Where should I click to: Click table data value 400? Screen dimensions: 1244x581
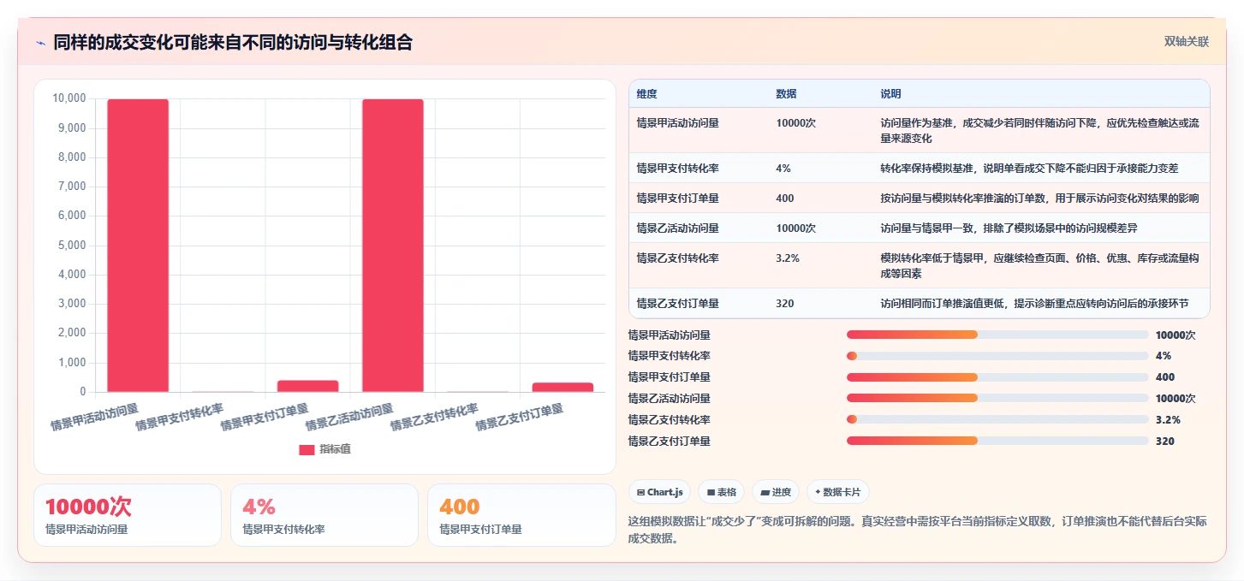[x=785, y=199]
